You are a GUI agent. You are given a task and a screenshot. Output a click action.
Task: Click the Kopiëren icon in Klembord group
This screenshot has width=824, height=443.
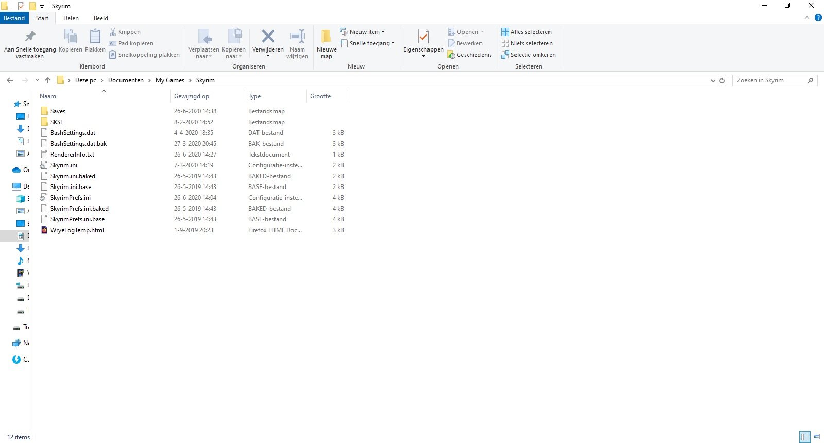pyautogui.click(x=71, y=37)
